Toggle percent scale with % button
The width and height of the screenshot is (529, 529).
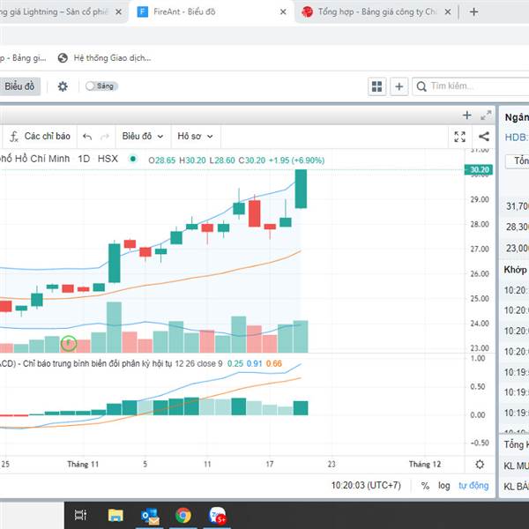click(425, 486)
